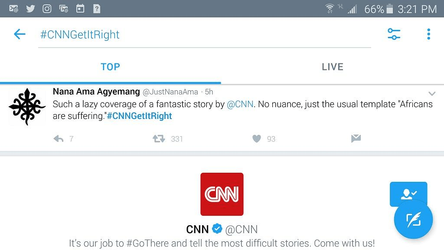Open the @CNN mention link
This screenshot has width=444, height=250.
(240, 105)
